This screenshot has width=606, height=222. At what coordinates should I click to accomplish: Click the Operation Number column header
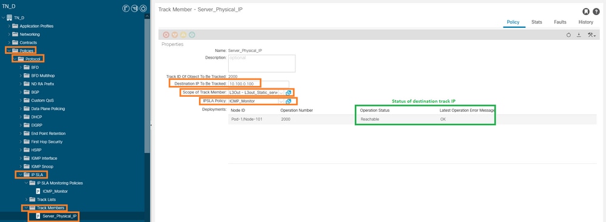(x=297, y=110)
